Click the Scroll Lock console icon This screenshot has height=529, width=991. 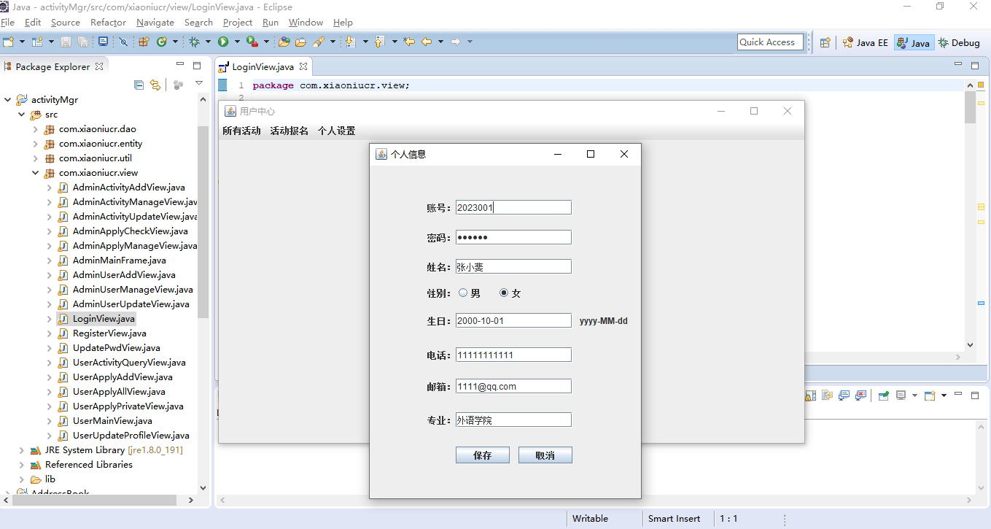(x=810, y=395)
